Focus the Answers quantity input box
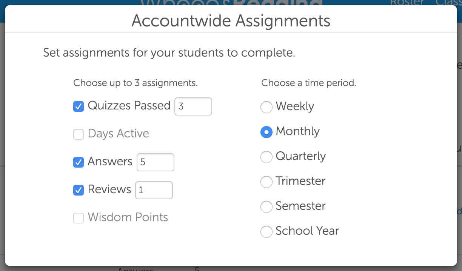 [x=155, y=162]
